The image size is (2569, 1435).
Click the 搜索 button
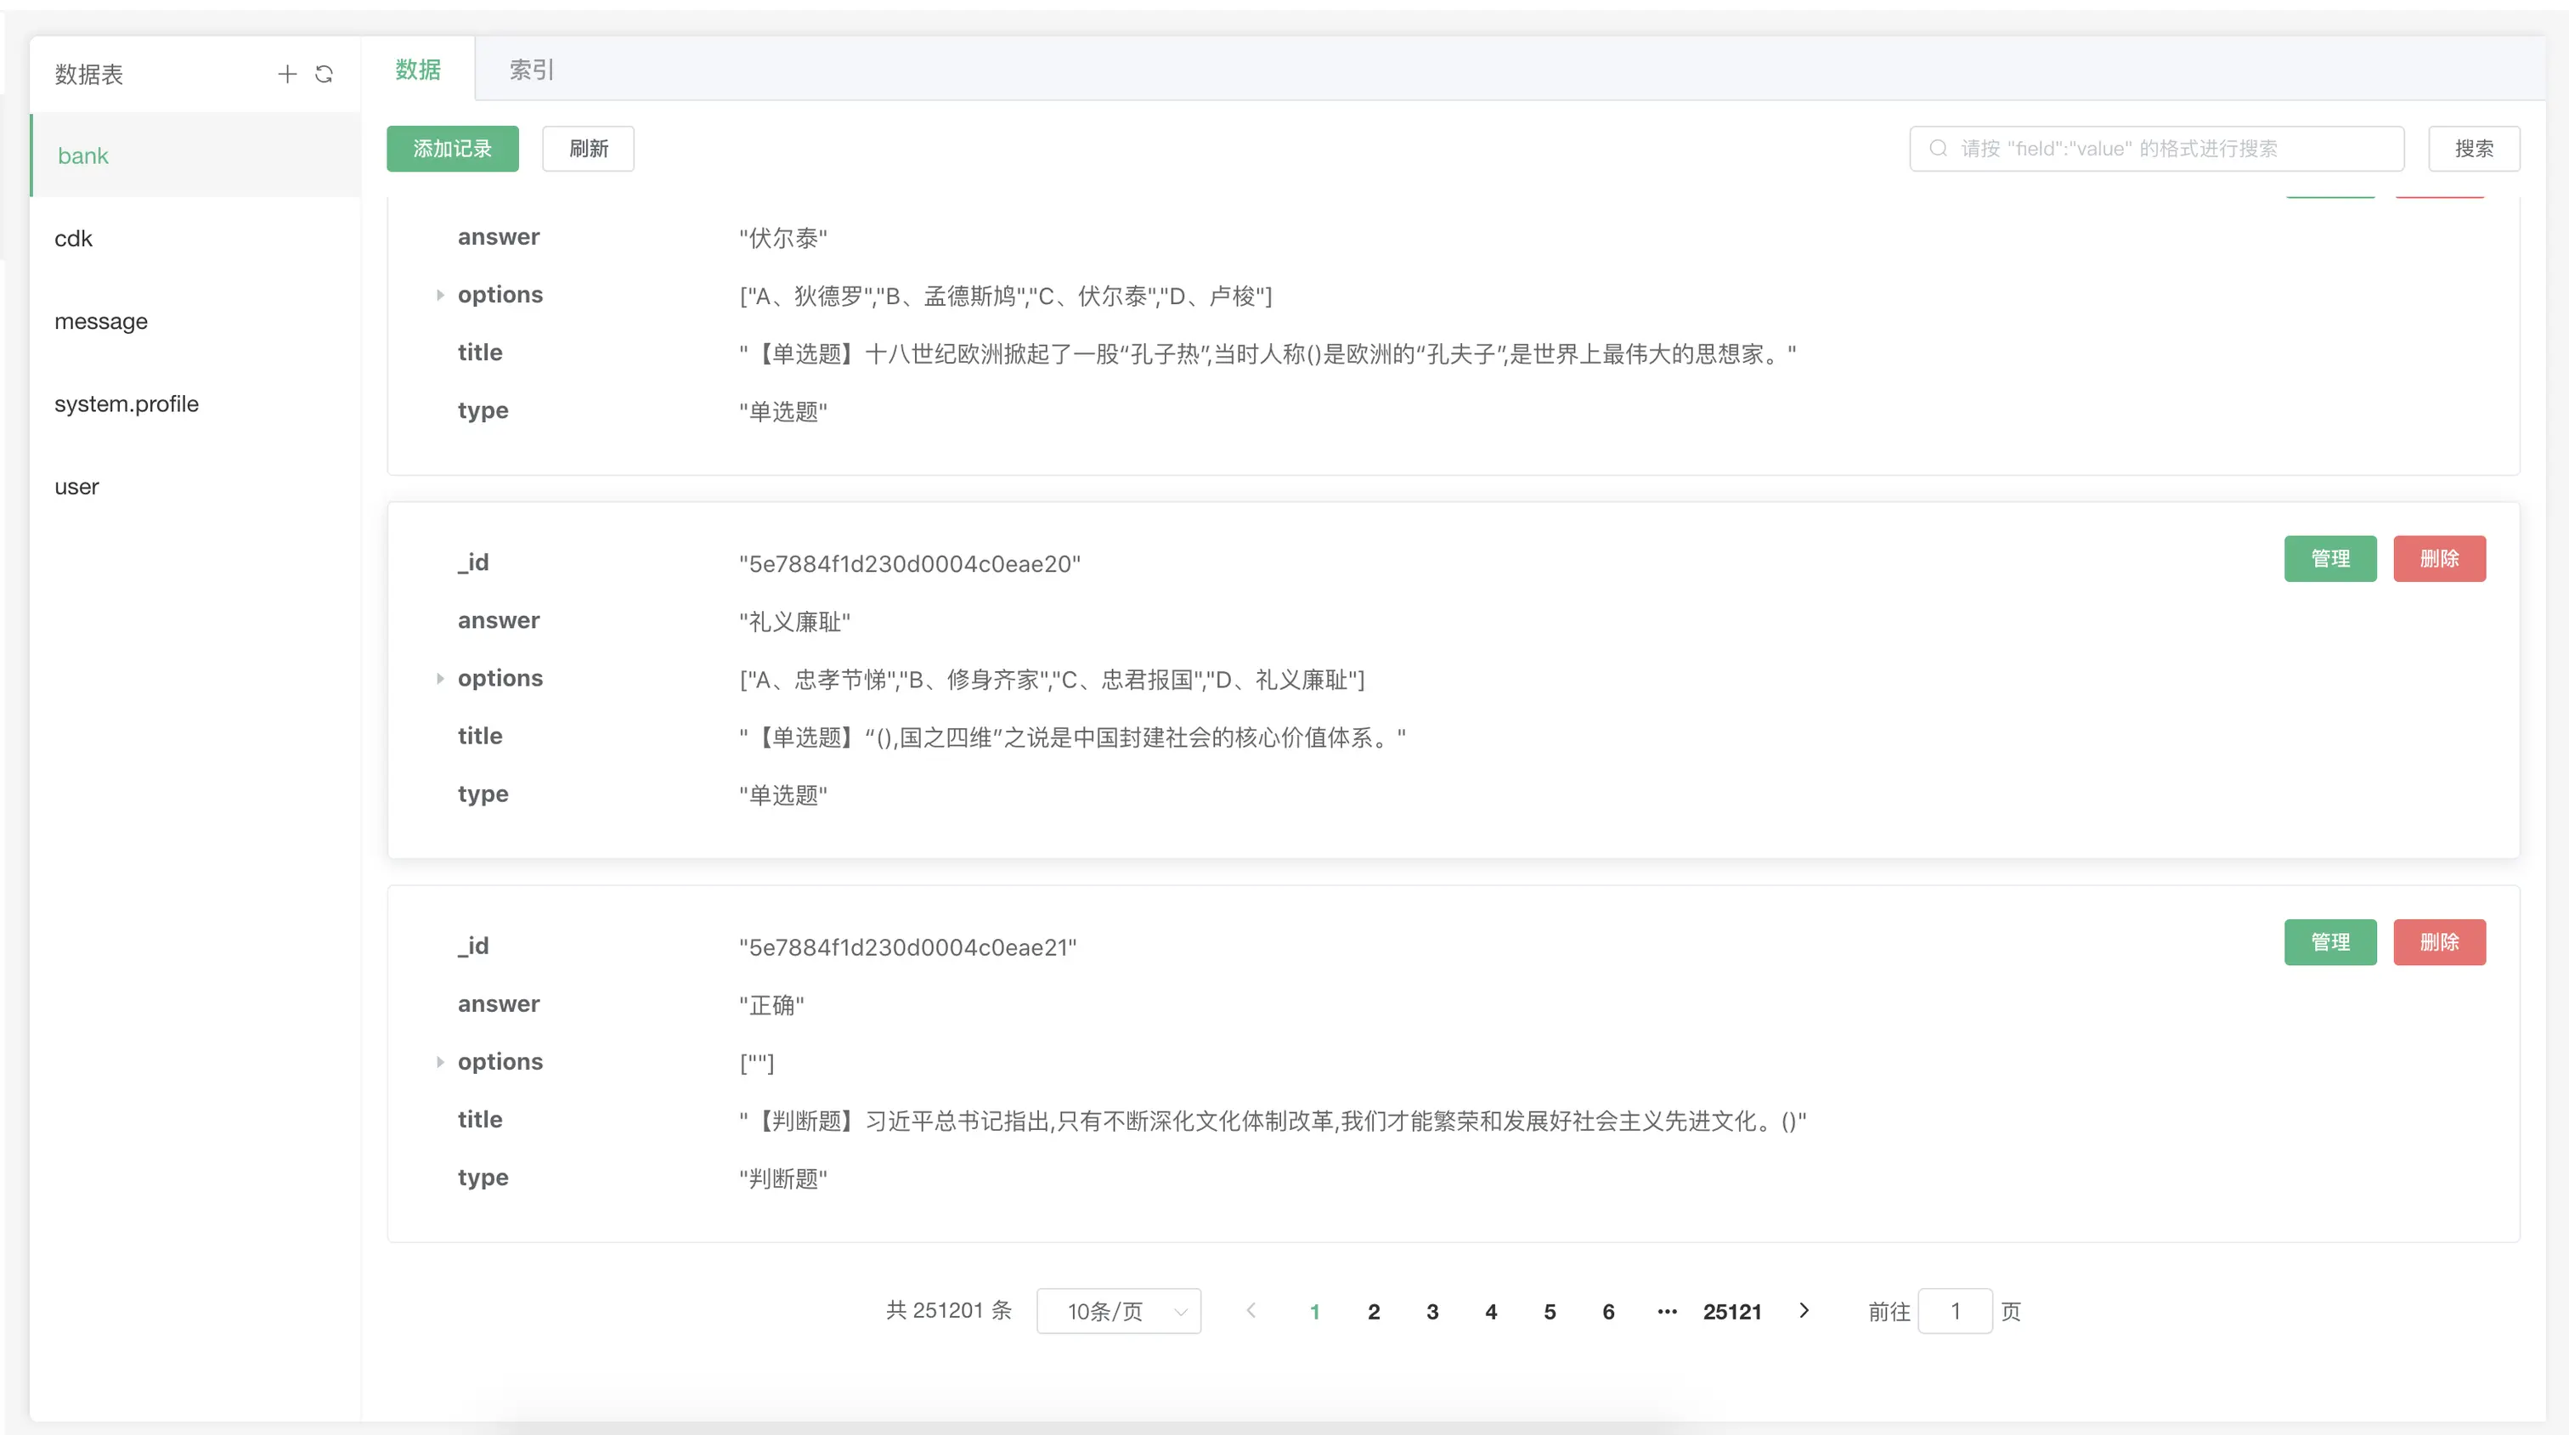pos(2474,148)
